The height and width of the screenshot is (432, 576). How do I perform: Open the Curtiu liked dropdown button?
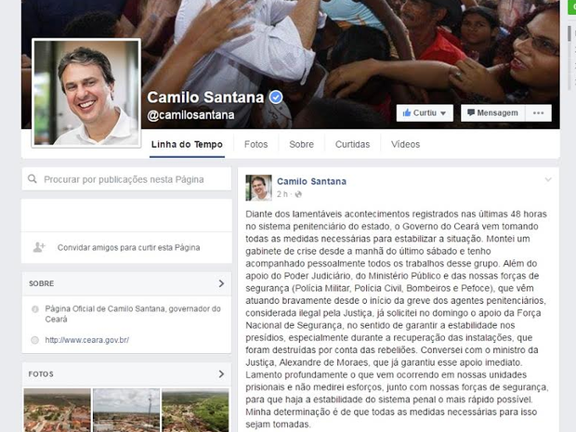(x=425, y=113)
